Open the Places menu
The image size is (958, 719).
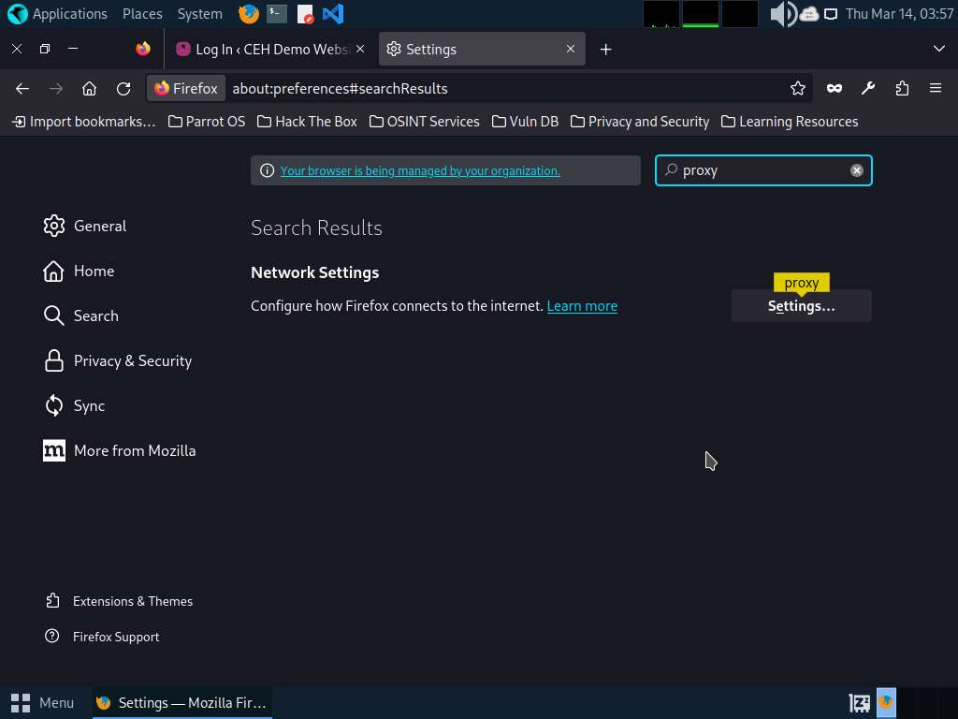[142, 14]
